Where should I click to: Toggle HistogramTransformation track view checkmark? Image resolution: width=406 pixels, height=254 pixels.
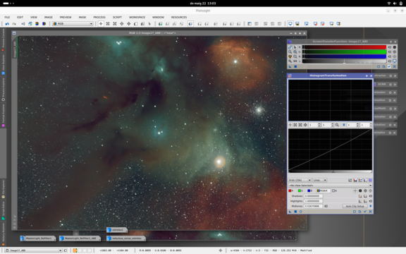coord(365,212)
